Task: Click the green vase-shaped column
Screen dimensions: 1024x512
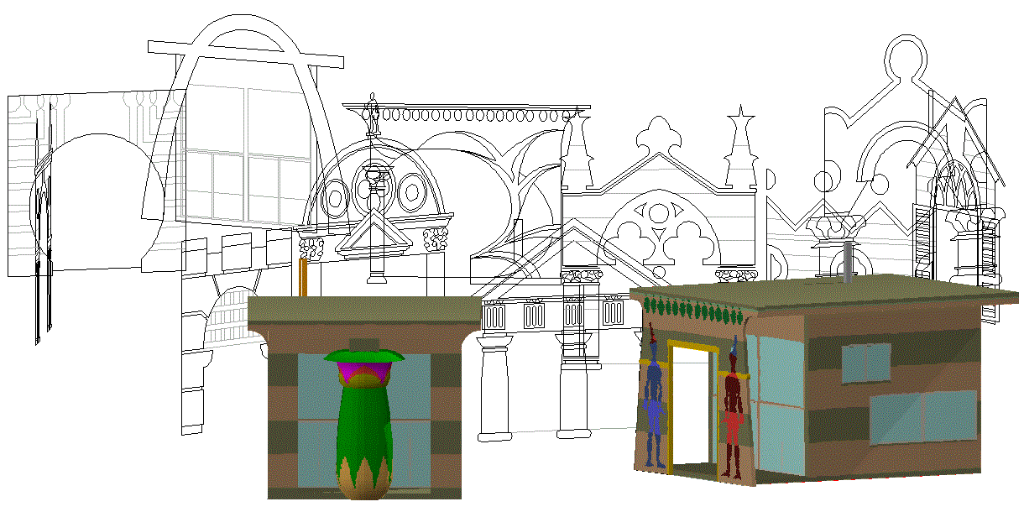Action: [x=363, y=428]
